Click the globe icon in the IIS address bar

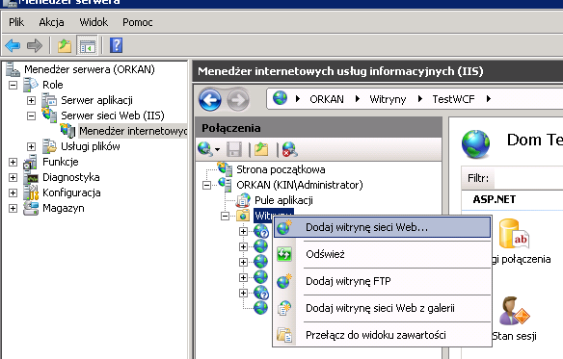[x=281, y=97]
